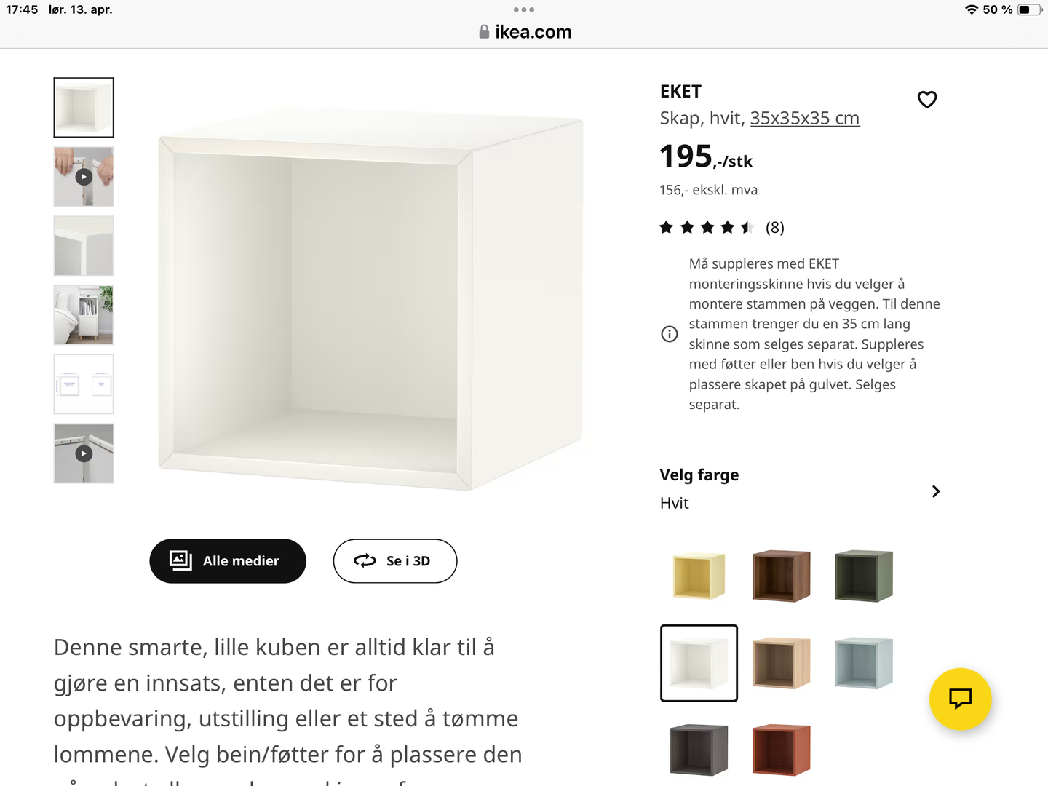Choose the light grey-blue swatch
1048x786 pixels.
click(x=863, y=663)
